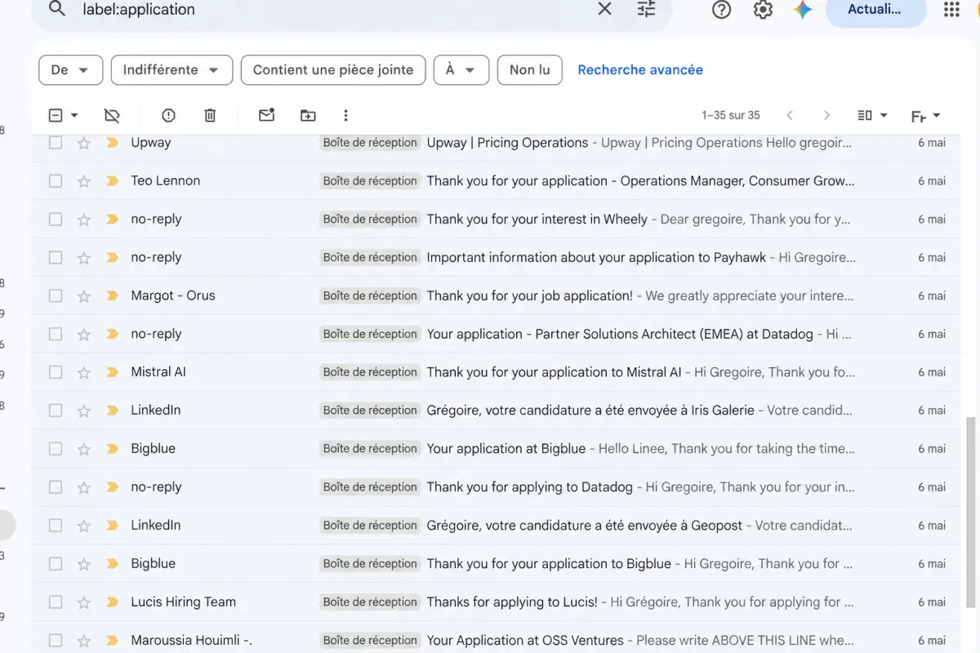Open search filter options sliders icon

click(x=646, y=10)
